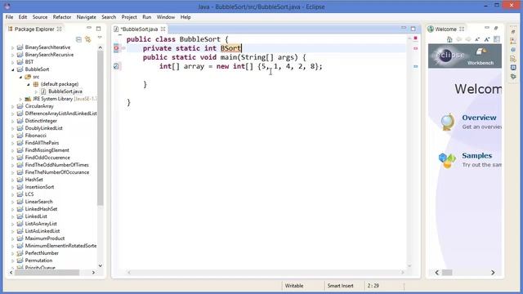This screenshot has height=294, width=523.
Task: Collapse the BubbleSort project
Action: (x=13, y=69)
